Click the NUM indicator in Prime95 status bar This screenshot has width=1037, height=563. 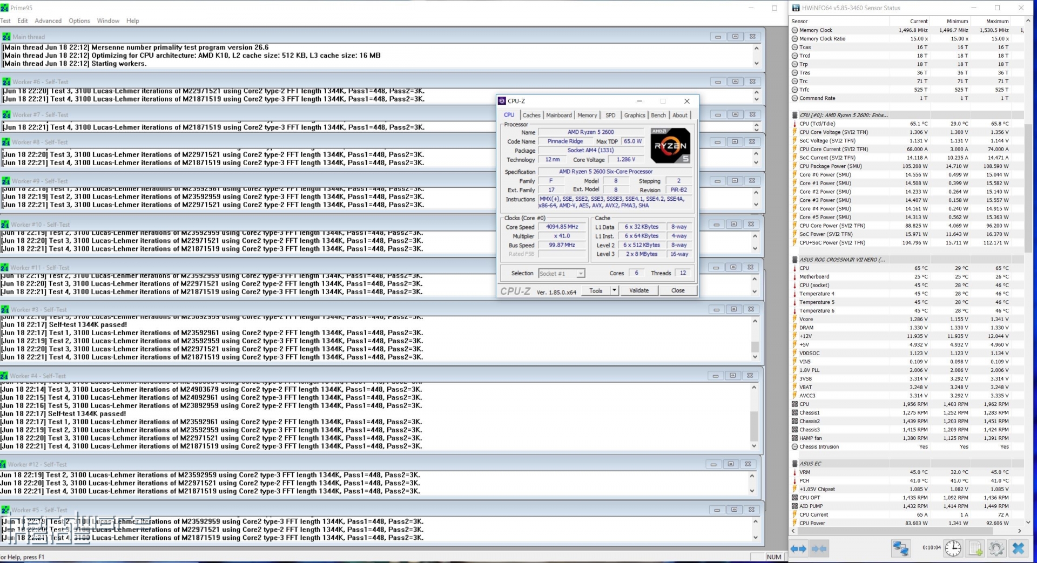pyautogui.click(x=774, y=557)
